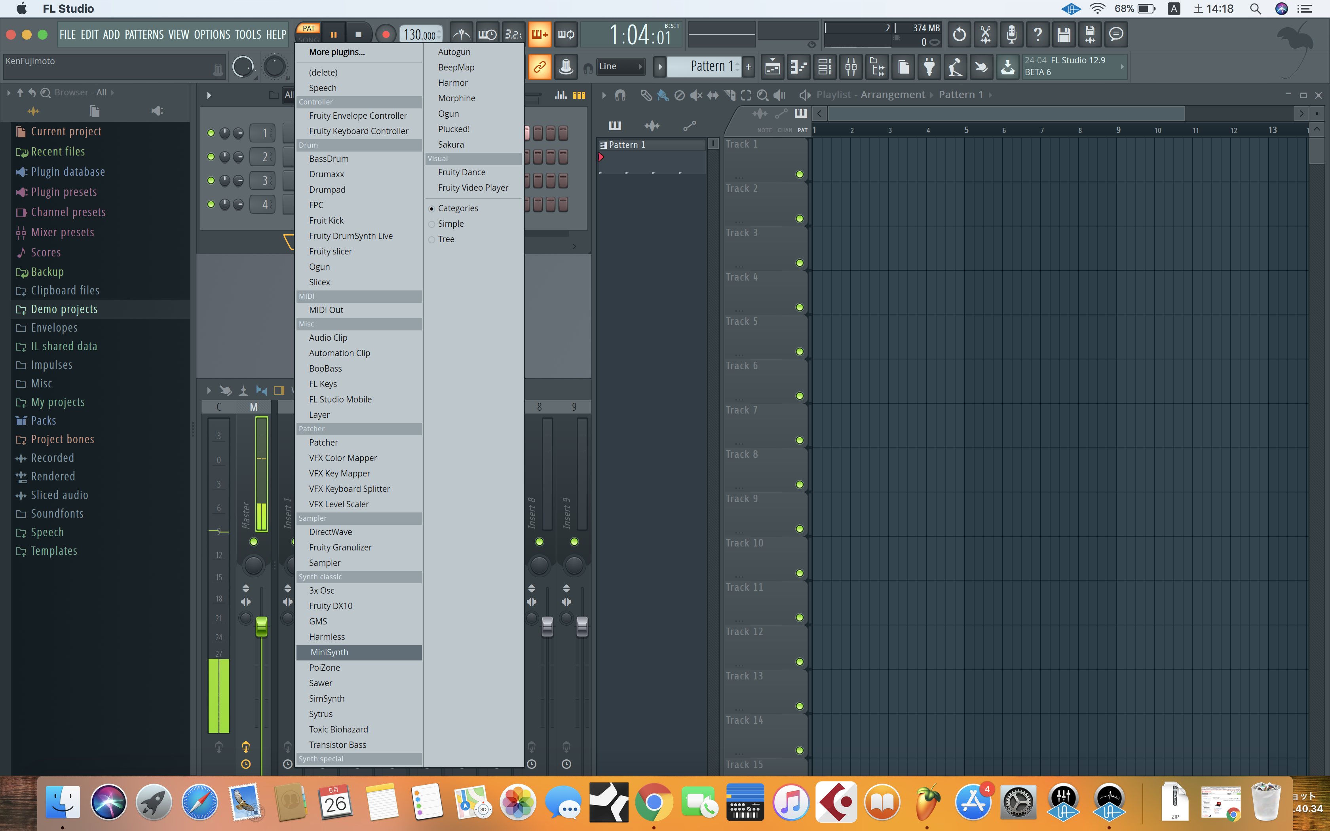
Task: Click the (delete) menu entry
Action: (359, 72)
